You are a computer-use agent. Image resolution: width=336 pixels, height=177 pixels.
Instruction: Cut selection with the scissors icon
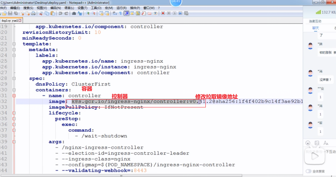pyautogui.click(x=41, y=13)
